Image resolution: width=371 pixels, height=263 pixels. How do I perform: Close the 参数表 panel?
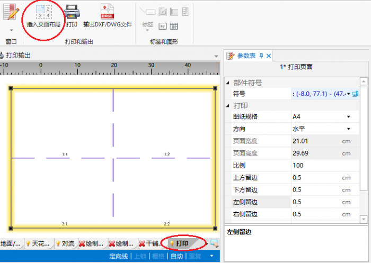click(x=269, y=56)
